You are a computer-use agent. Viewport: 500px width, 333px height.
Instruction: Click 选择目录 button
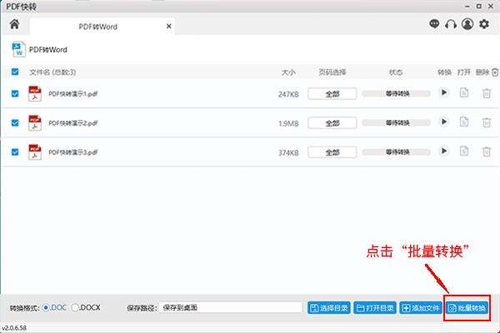(329, 308)
